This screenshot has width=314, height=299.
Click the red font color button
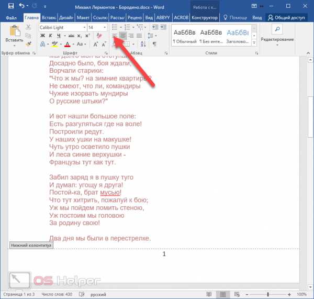pyautogui.click(x=68, y=45)
